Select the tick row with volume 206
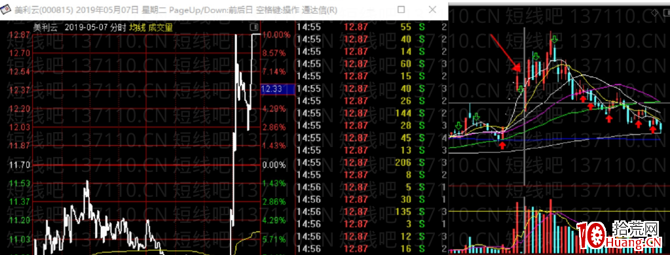The image size is (670, 255). (x=372, y=163)
